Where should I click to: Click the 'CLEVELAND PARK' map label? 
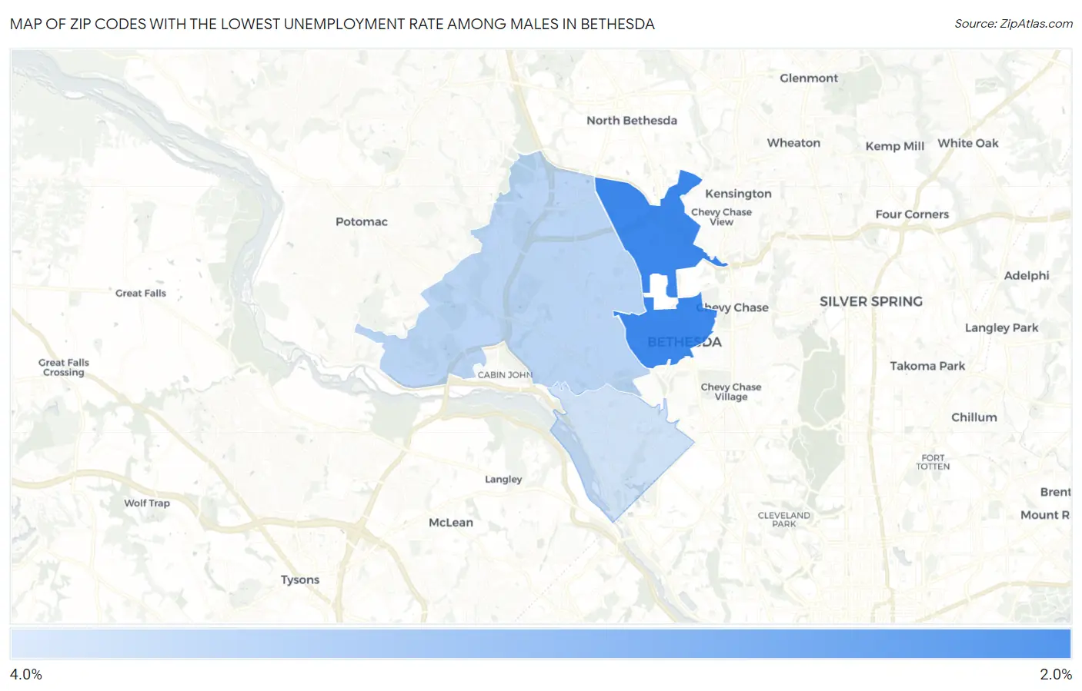click(784, 520)
